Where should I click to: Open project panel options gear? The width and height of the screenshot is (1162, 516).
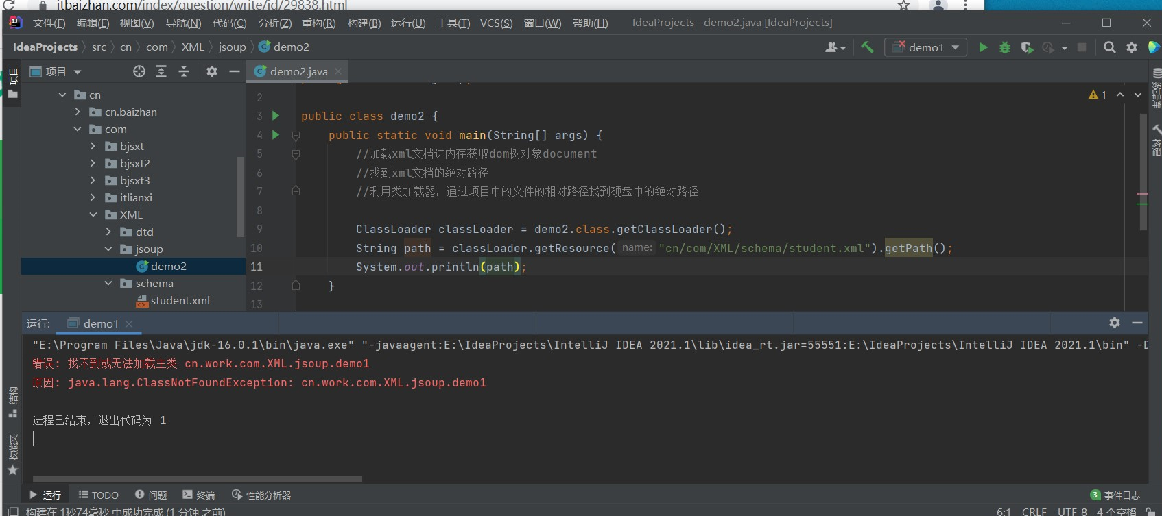pos(212,71)
